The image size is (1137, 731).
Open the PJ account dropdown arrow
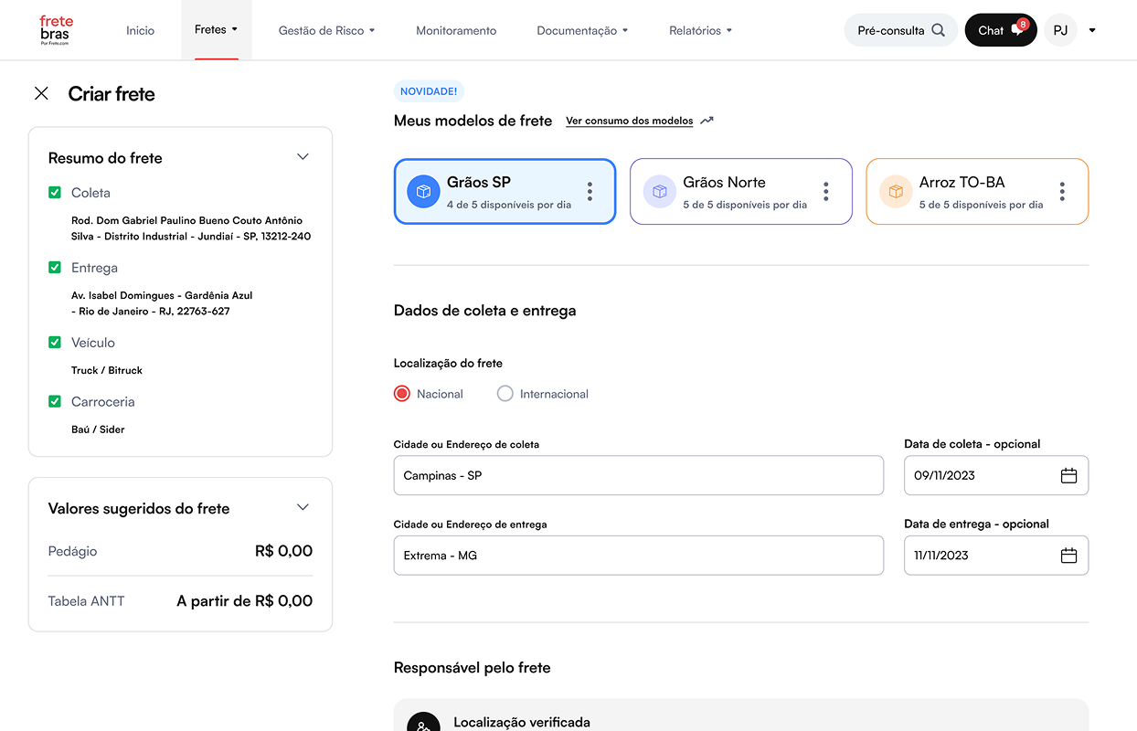tap(1092, 30)
